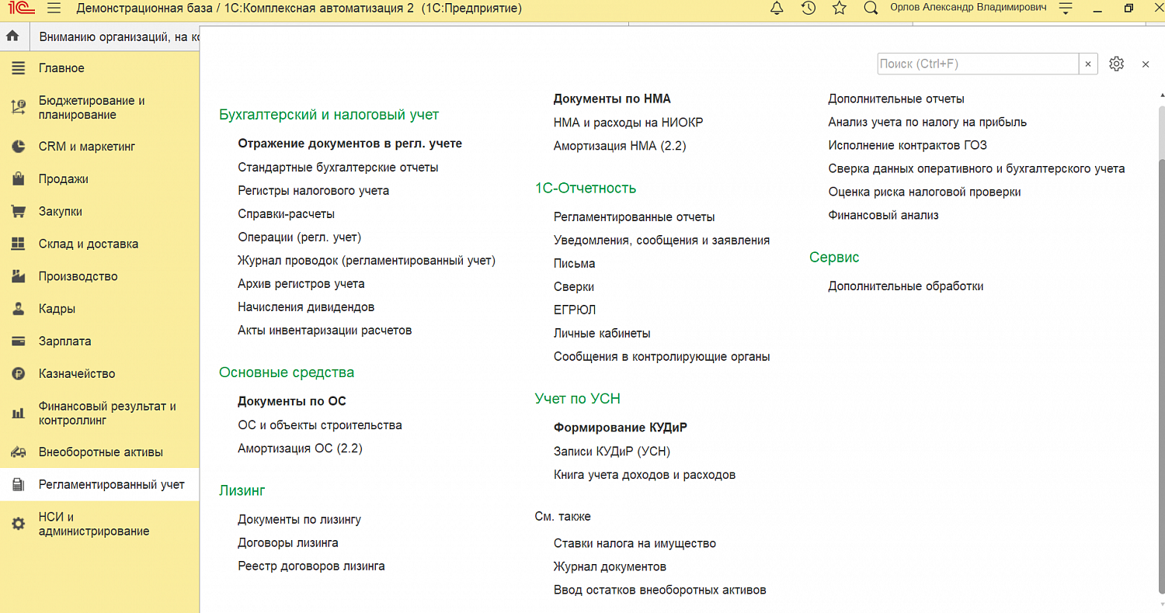Open Отражение документов в регл. учете
Image resolution: width=1165 pixels, height=613 pixels.
coord(349,144)
